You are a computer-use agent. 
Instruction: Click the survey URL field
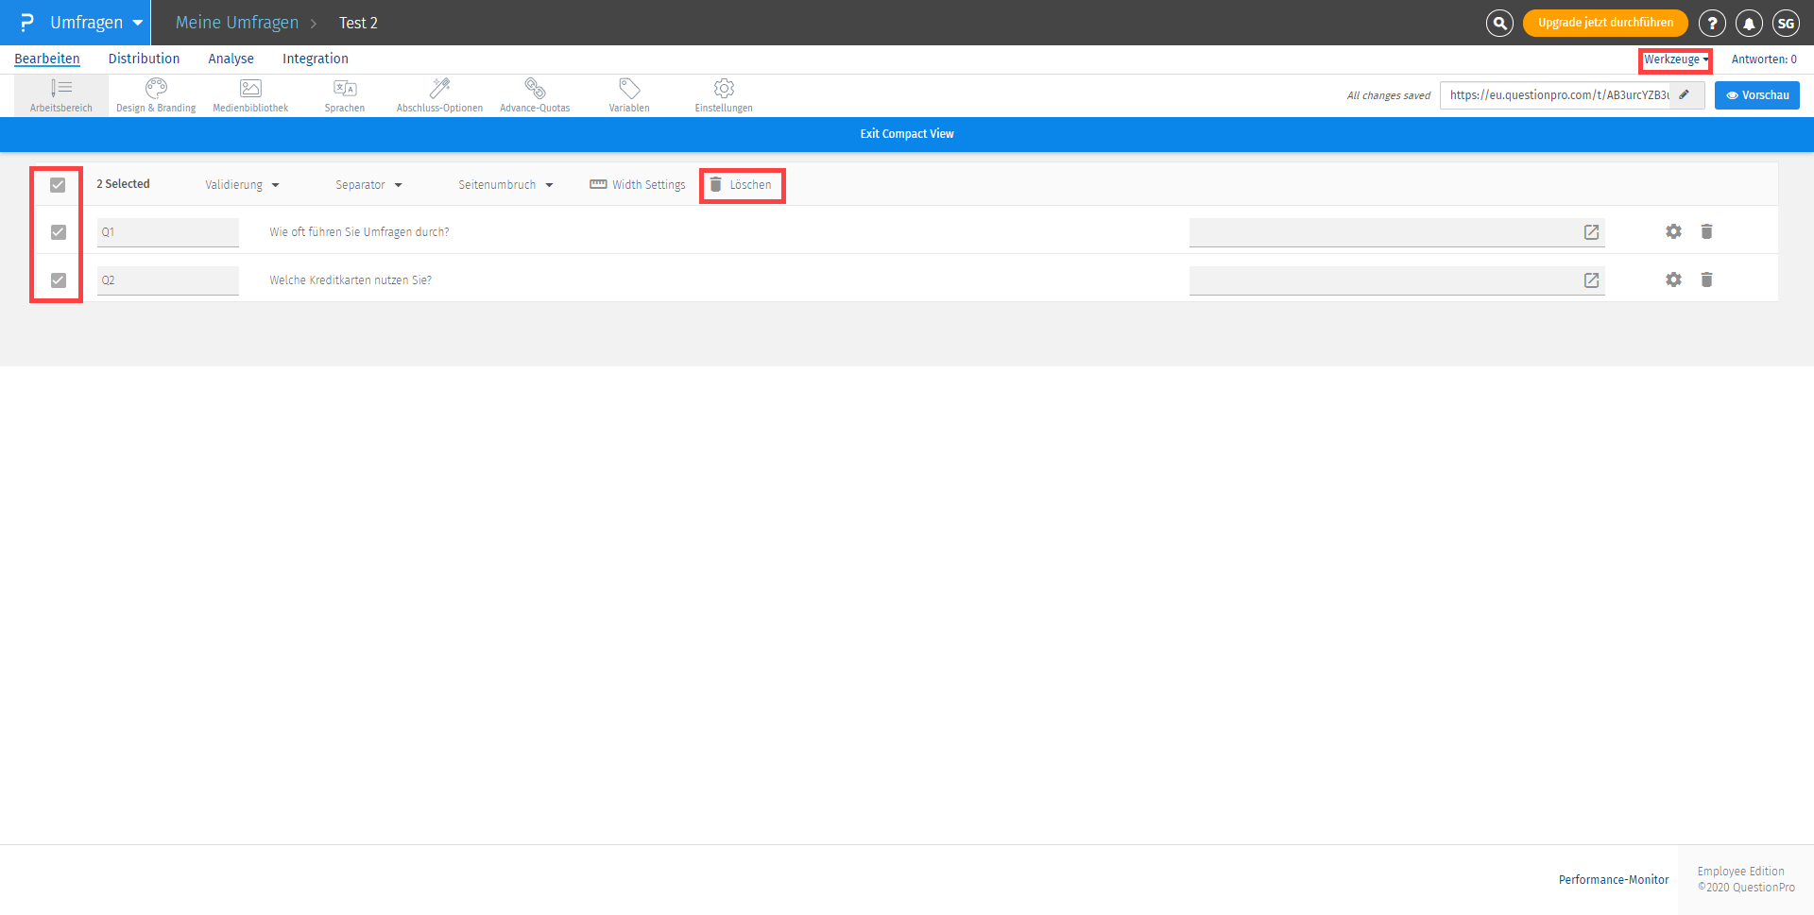(1555, 95)
